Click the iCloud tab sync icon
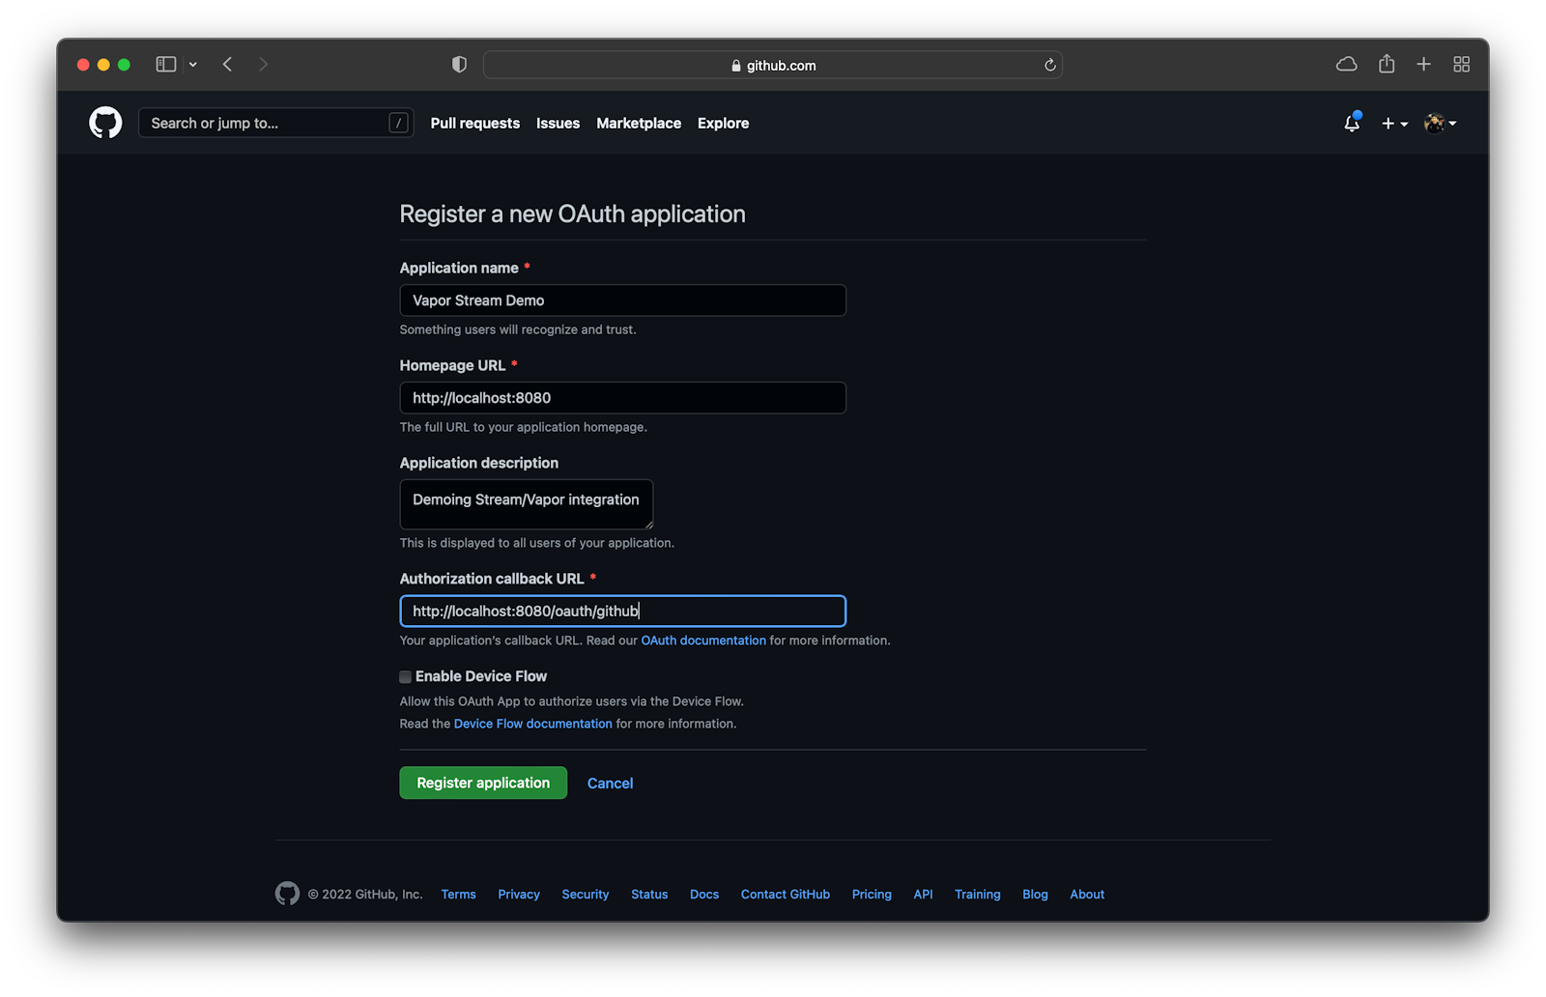 pos(1346,64)
